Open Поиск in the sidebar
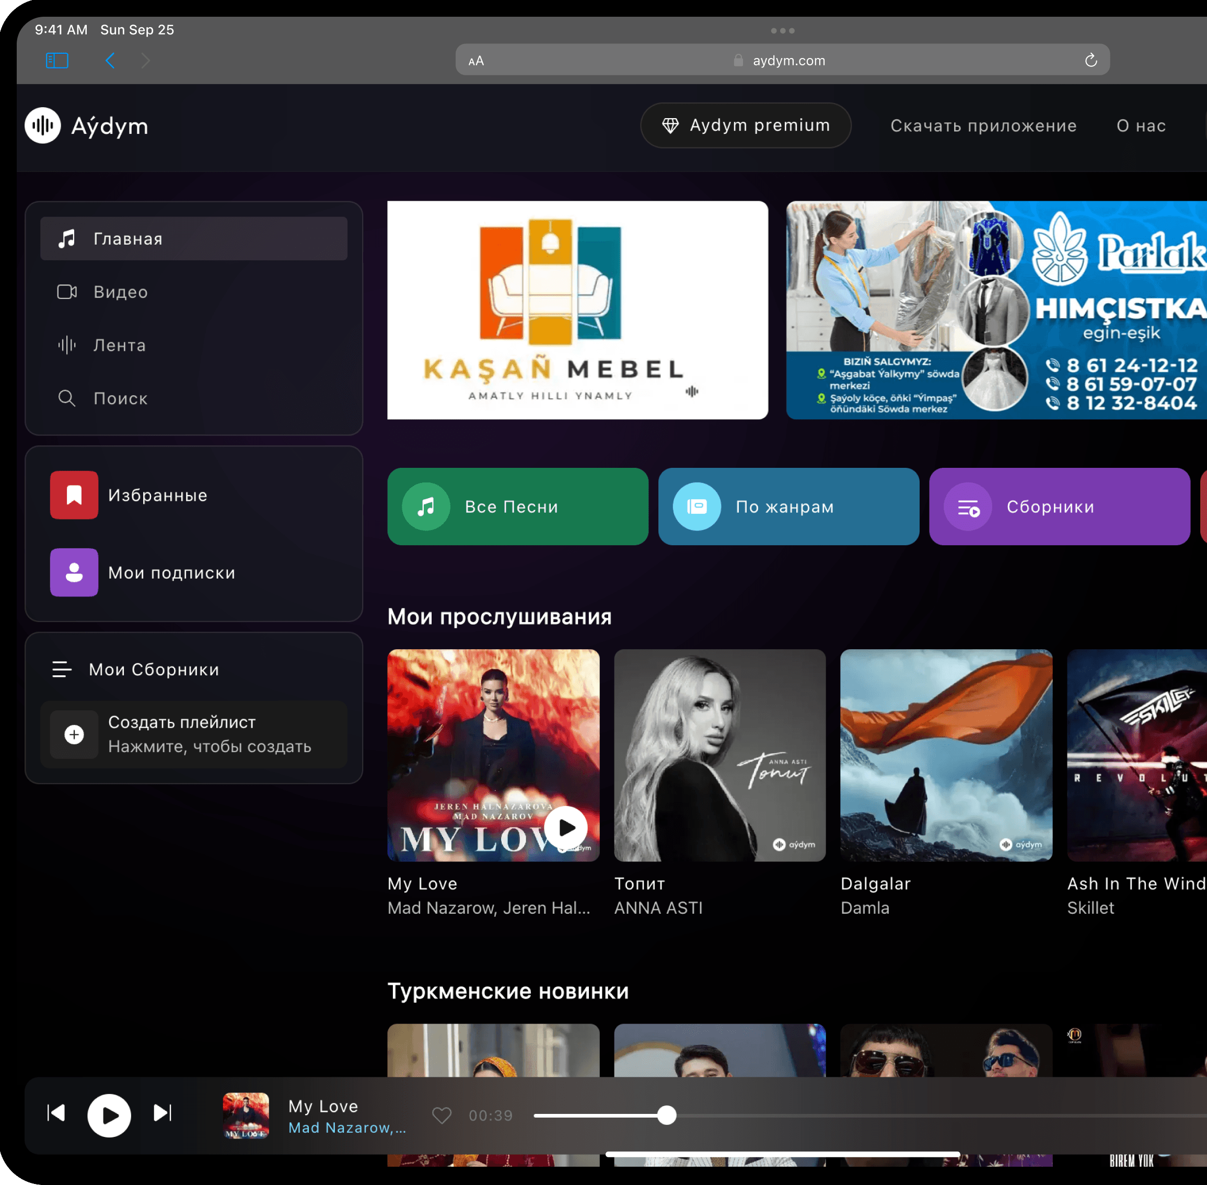The height and width of the screenshot is (1185, 1207). tap(193, 398)
